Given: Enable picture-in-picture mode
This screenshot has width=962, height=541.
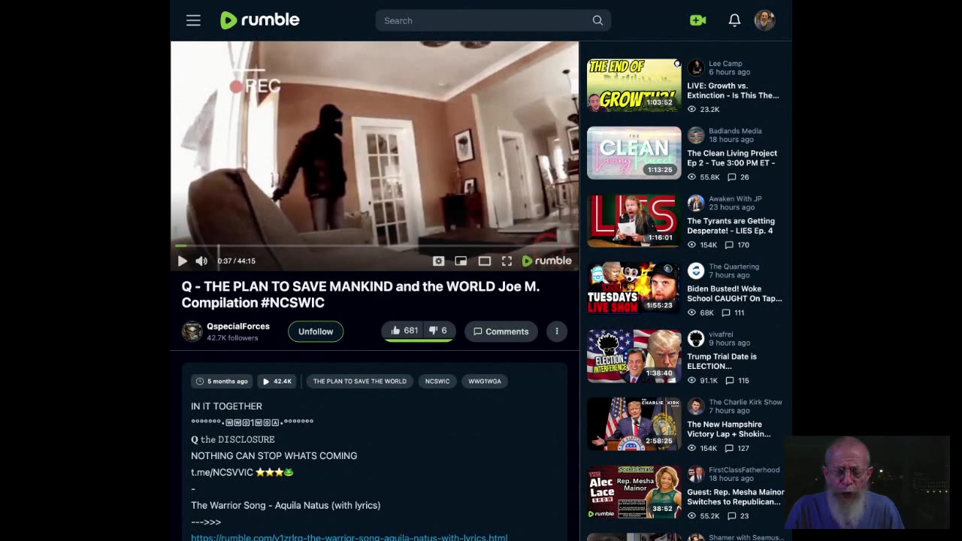Looking at the screenshot, I should pyautogui.click(x=461, y=261).
